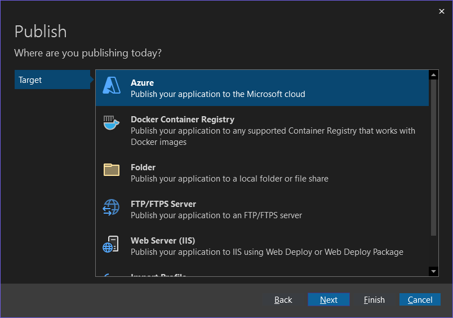Click the Folder target icon
453x318 pixels.
[x=112, y=170]
